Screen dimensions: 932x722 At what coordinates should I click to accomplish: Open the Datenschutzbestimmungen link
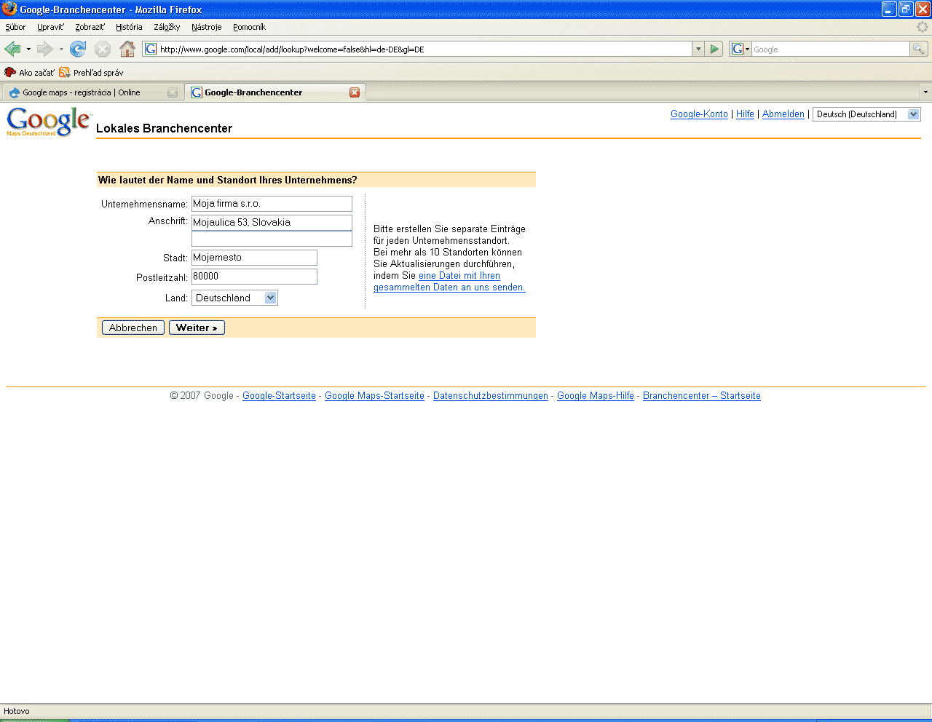[491, 396]
